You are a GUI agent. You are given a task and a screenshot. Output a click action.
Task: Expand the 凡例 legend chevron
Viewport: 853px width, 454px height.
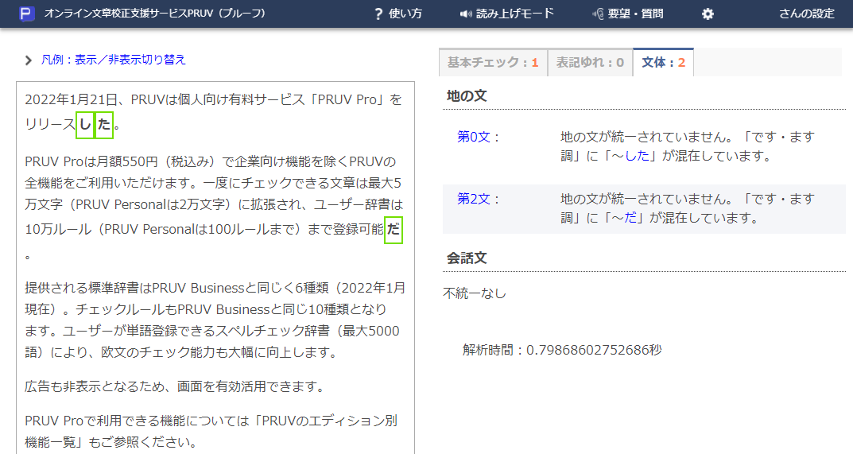coord(29,60)
